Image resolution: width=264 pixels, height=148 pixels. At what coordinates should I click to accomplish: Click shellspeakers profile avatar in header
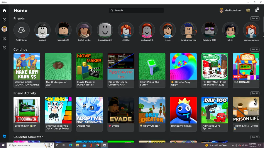(221, 11)
